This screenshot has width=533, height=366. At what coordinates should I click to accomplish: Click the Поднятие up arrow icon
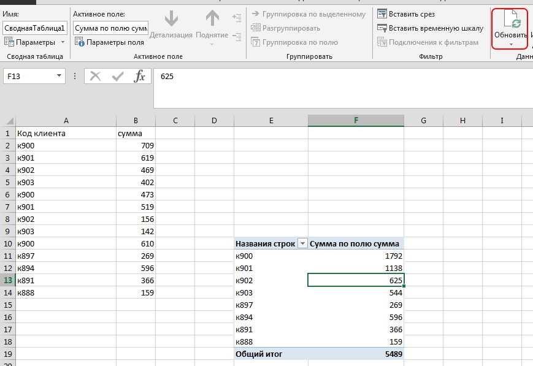pos(212,18)
